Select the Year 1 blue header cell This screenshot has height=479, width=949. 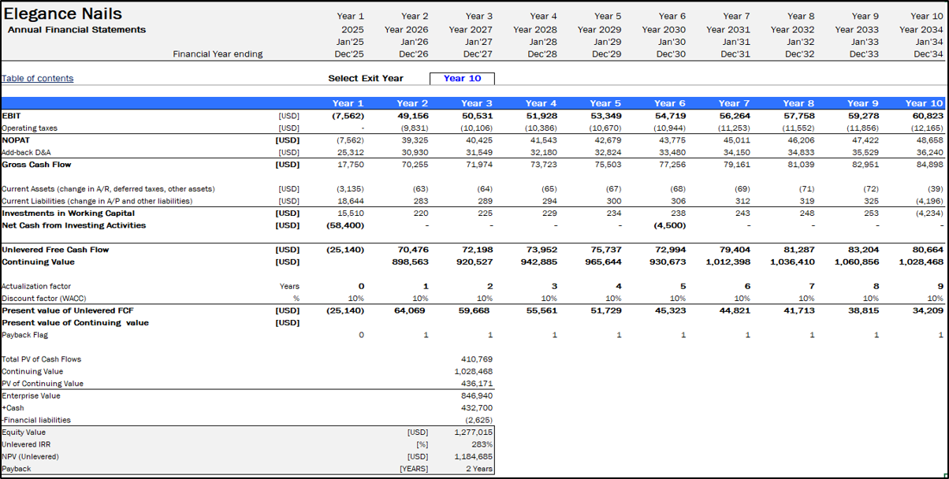(348, 103)
